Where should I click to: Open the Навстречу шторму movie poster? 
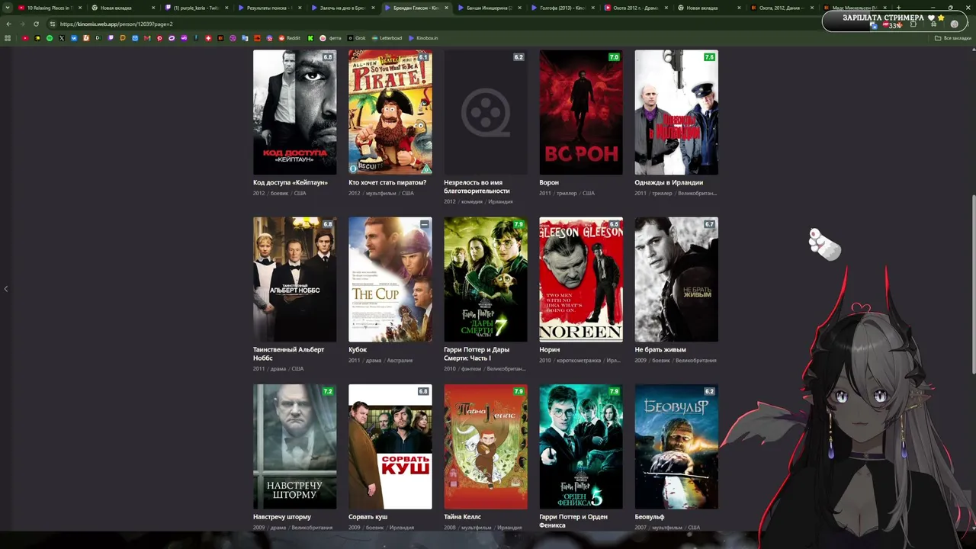pyautogui.click(x=295, y=446)
